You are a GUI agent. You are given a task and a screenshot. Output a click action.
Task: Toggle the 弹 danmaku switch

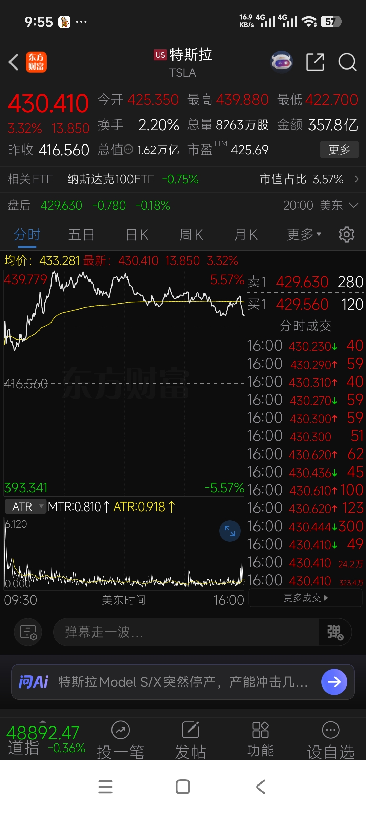coord(335,632)
